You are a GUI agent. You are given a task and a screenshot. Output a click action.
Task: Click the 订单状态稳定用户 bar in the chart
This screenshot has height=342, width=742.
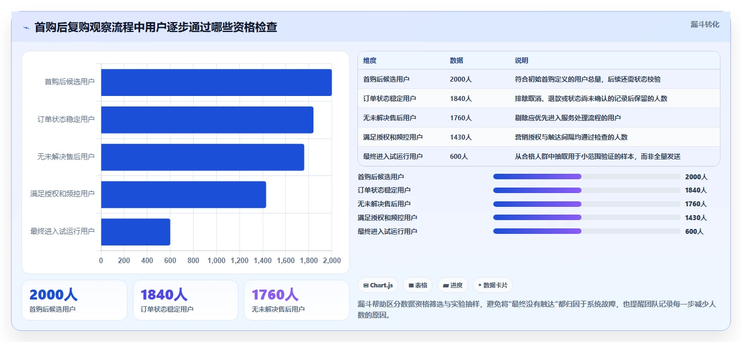pos(207,120)
